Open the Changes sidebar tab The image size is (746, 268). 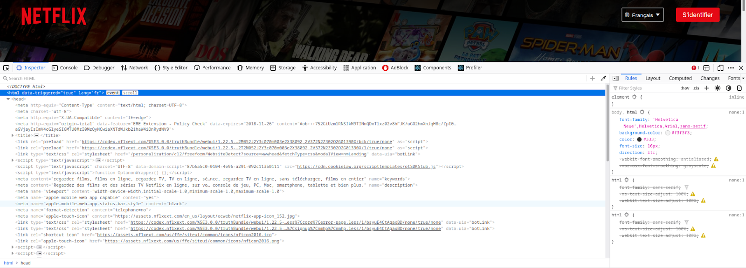[x=710, y=79]
